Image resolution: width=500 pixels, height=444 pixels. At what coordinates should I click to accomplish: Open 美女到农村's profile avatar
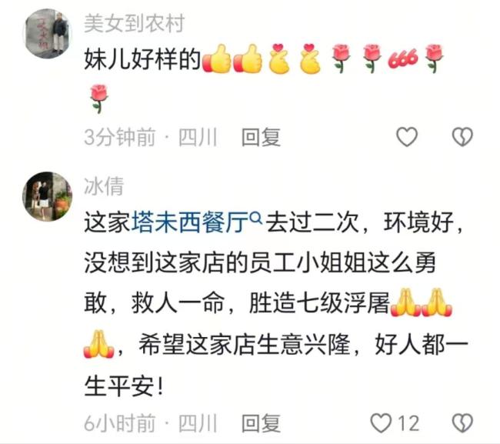[48, 34]
